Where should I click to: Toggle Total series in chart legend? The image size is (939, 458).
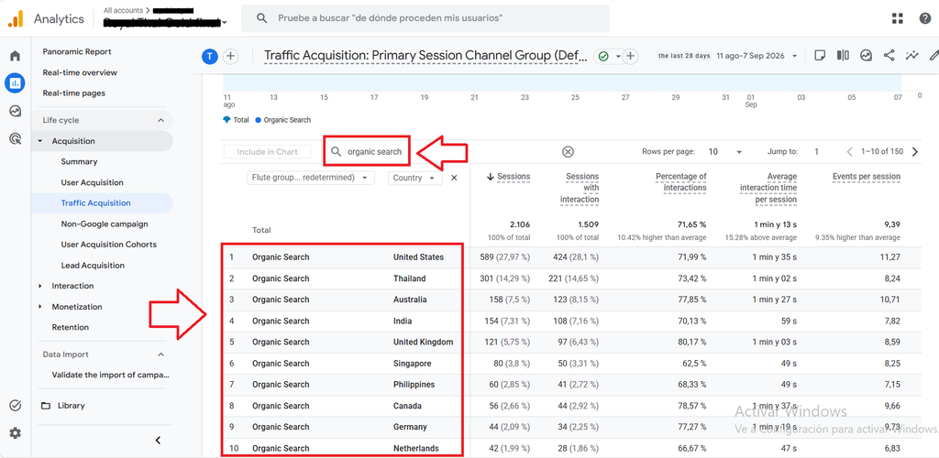pyautogui.click(x=236, y=120)
